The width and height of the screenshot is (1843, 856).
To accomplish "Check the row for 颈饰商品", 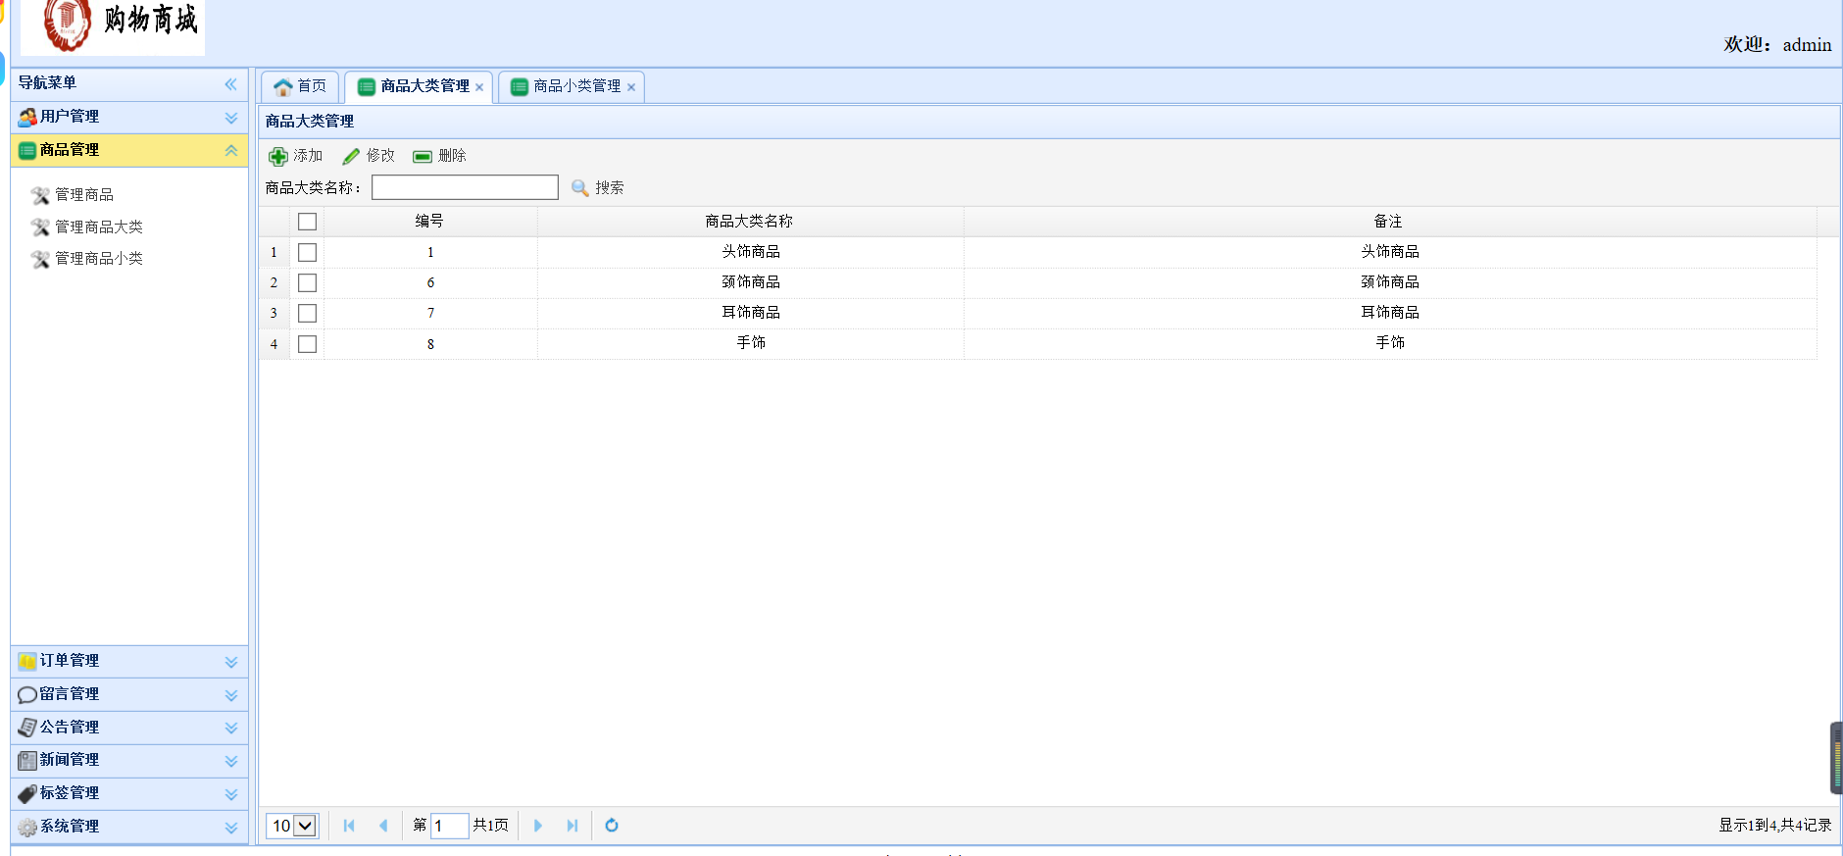I will pyautogui.click(x=307, y=282).
